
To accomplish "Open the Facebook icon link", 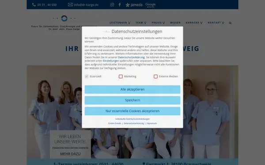I will coord(120,4).
